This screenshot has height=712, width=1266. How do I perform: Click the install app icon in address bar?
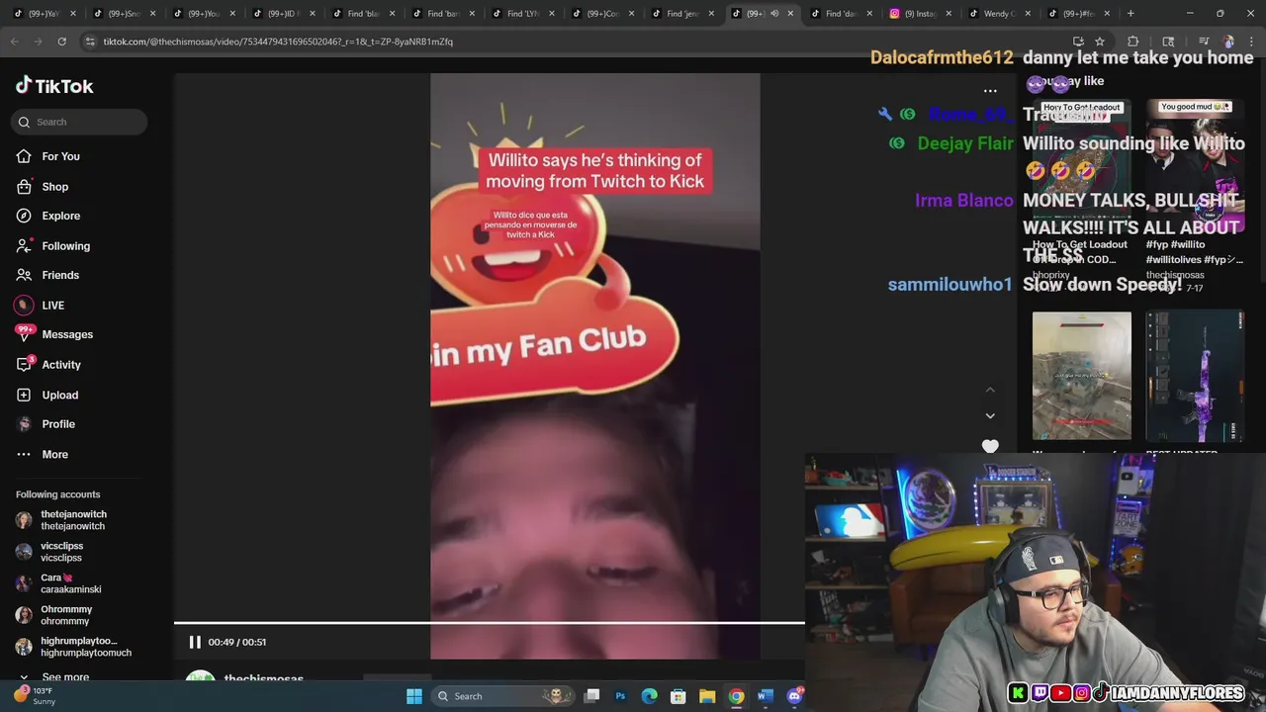1078,42
